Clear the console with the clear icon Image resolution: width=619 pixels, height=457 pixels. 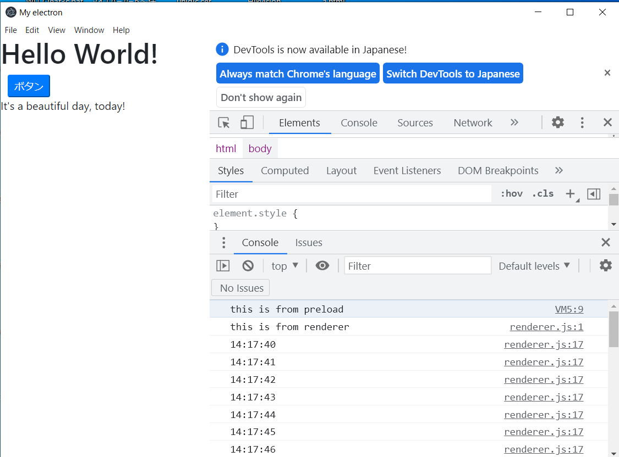(248, 265)
